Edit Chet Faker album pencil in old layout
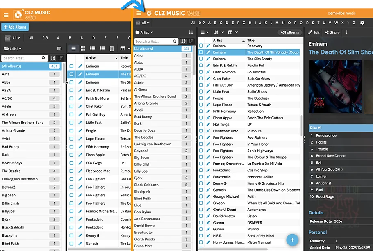The image size is (373, 251). tap(80, 106)
